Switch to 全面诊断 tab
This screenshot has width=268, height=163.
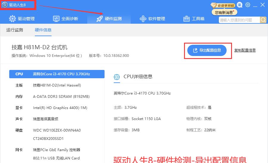click(66, 19)
